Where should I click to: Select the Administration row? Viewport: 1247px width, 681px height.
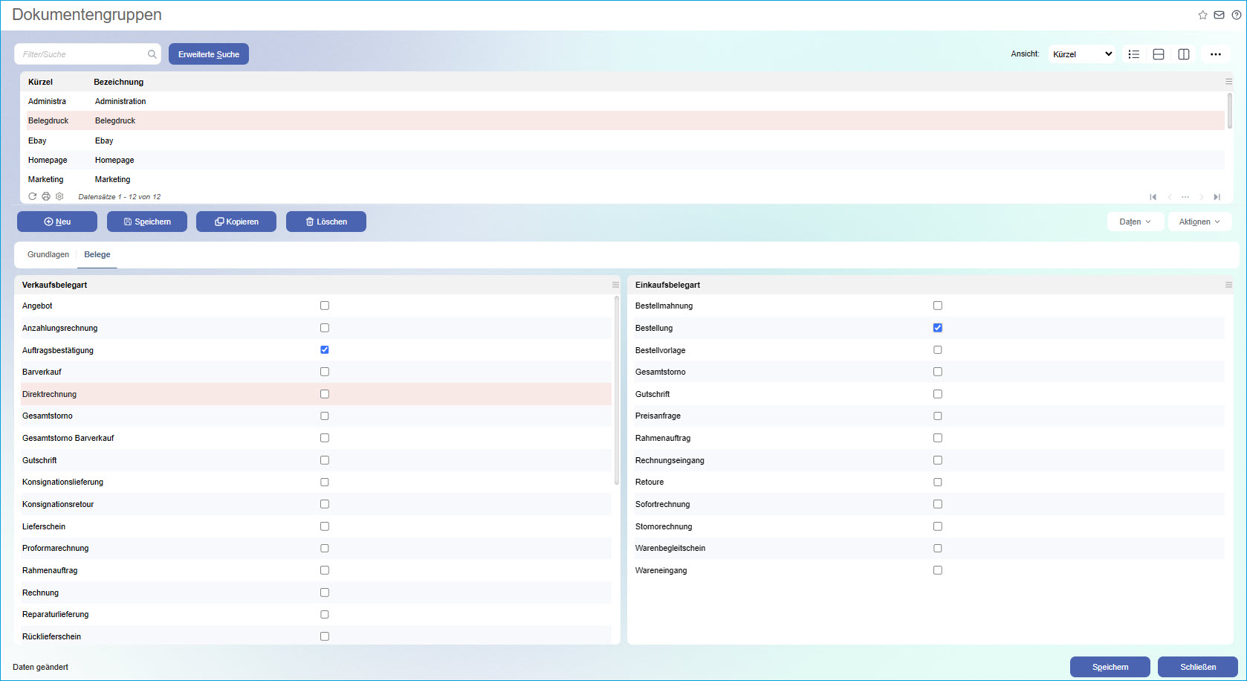tap(626, 101)
